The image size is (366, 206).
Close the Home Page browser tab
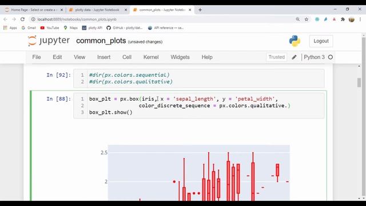coord(62,10)
